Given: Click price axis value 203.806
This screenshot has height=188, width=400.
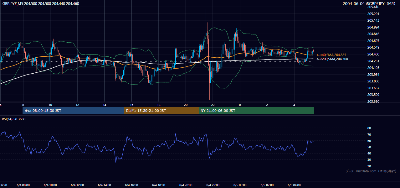Looking at the screenshot, I should 373,81.
